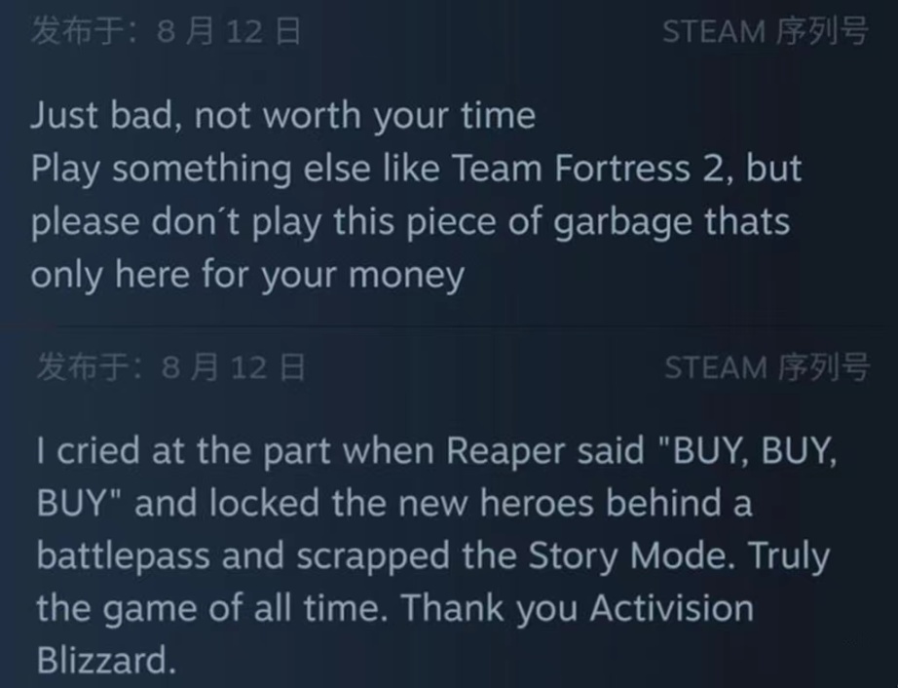Image resolution: width=898 pixels, height=688 pixels.
Task: Click the first review's 发布于 8 月 12 日 date
Action: tap(166, 32)
